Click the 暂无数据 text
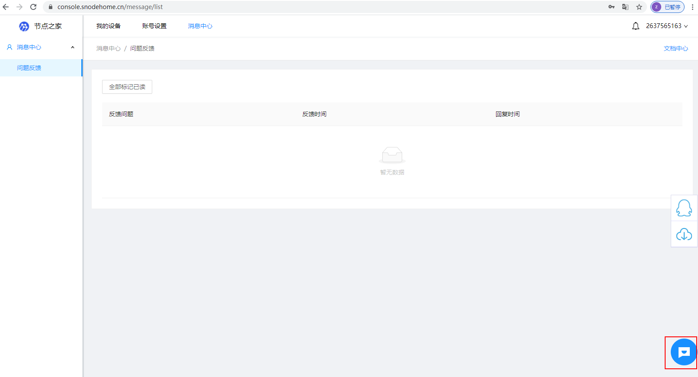The image size is (698, 377). [x=392, y=172]
